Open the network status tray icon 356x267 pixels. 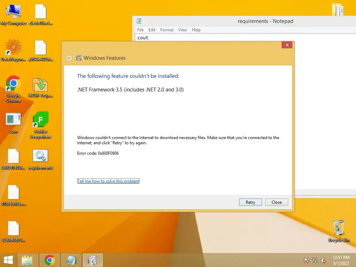click(x=315, y=260)
